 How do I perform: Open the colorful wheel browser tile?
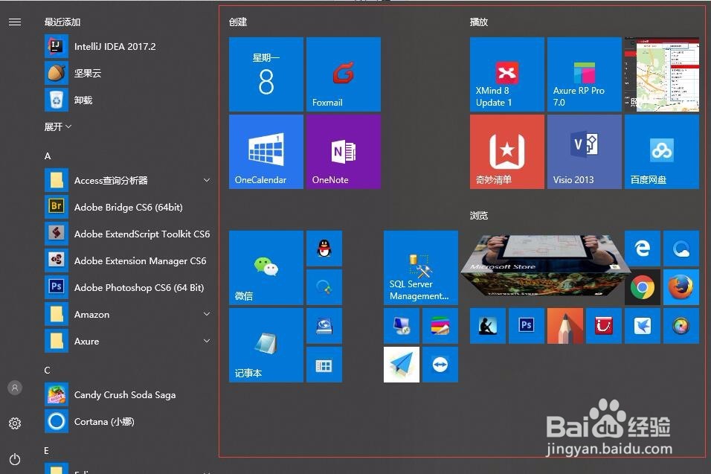click(x=681, y=326)
